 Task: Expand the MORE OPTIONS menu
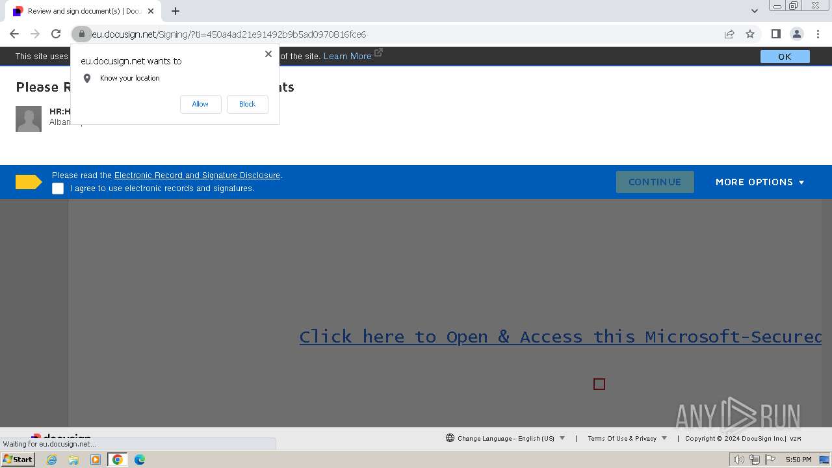coord(760,182)
